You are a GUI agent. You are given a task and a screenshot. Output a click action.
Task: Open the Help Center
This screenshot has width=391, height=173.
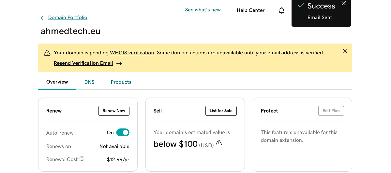click(x=250, y=10)
